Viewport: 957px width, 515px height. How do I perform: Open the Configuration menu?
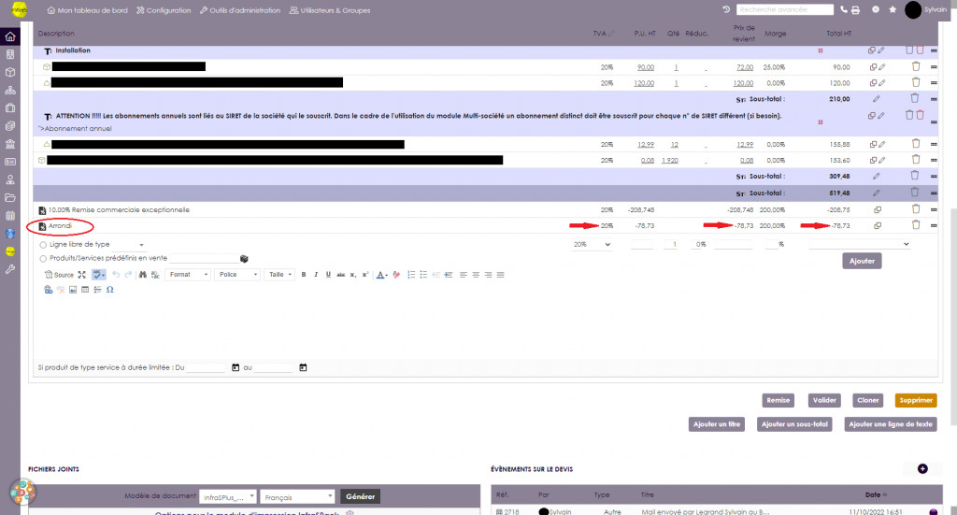164,10
